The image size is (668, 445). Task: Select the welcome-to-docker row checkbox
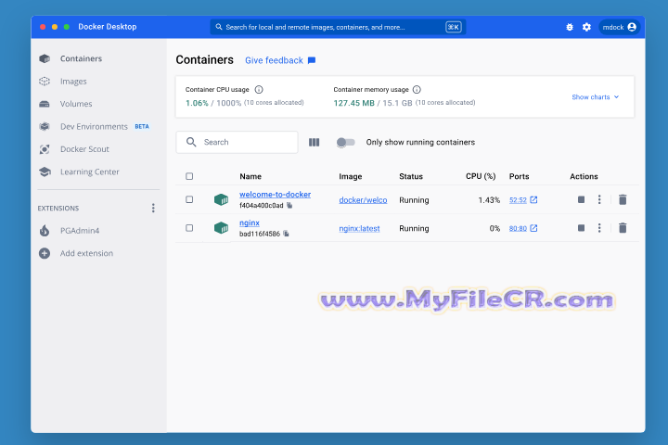click(x=189, y=199)
